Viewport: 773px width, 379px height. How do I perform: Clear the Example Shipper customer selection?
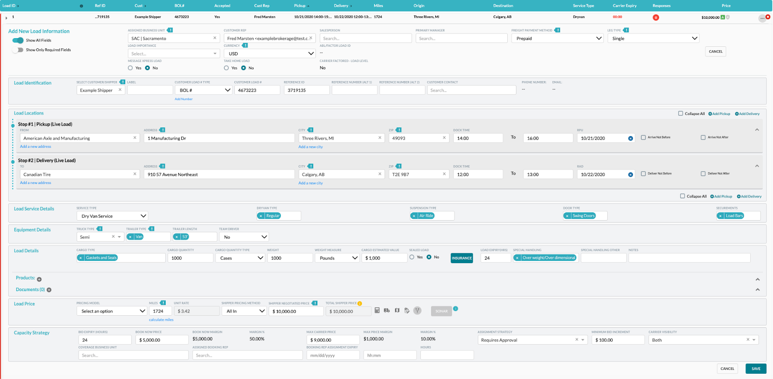click(120, 90)
